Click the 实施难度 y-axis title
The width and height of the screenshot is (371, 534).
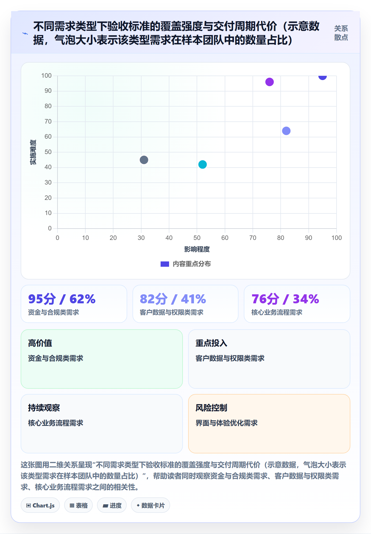(x=33, y=152)
